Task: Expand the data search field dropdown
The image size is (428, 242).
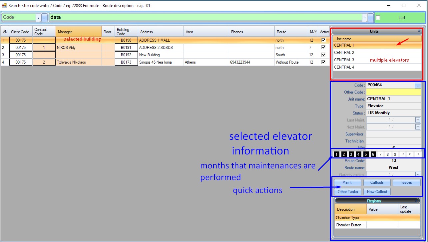Action: [x=365, y=17]
